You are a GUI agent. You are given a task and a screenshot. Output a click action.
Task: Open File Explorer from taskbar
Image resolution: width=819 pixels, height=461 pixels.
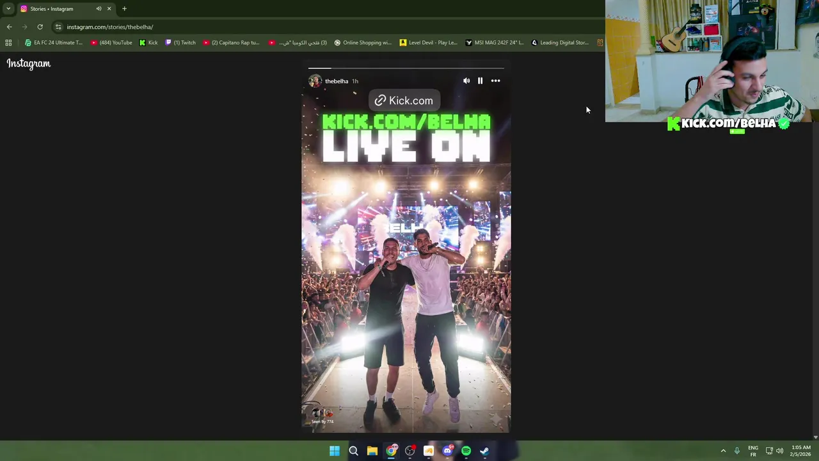coord(372,451)
